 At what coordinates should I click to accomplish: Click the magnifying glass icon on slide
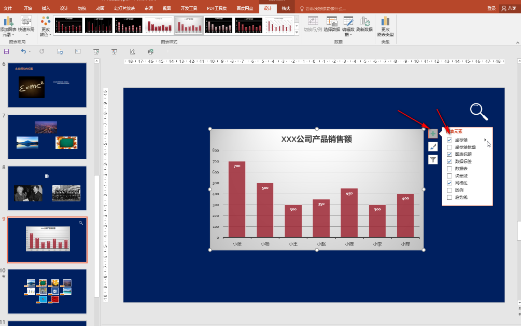point(478,112)
